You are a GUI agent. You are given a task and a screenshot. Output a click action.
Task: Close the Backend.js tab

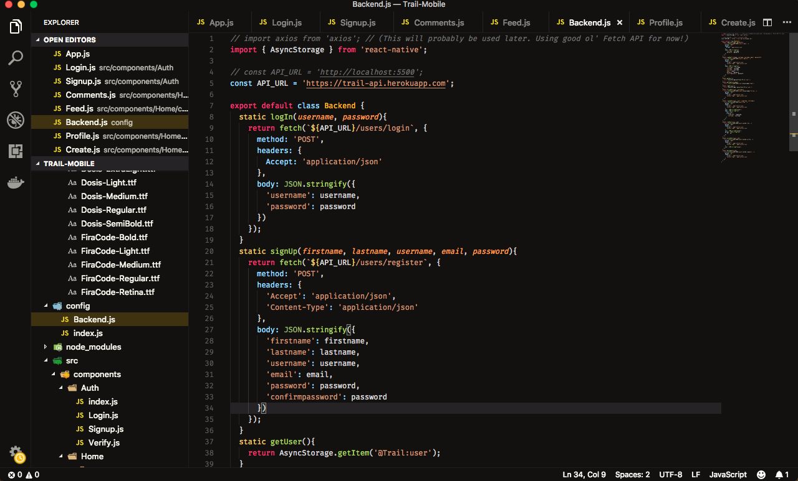620,22
